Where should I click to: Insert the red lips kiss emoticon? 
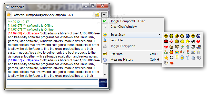point(171,63)
